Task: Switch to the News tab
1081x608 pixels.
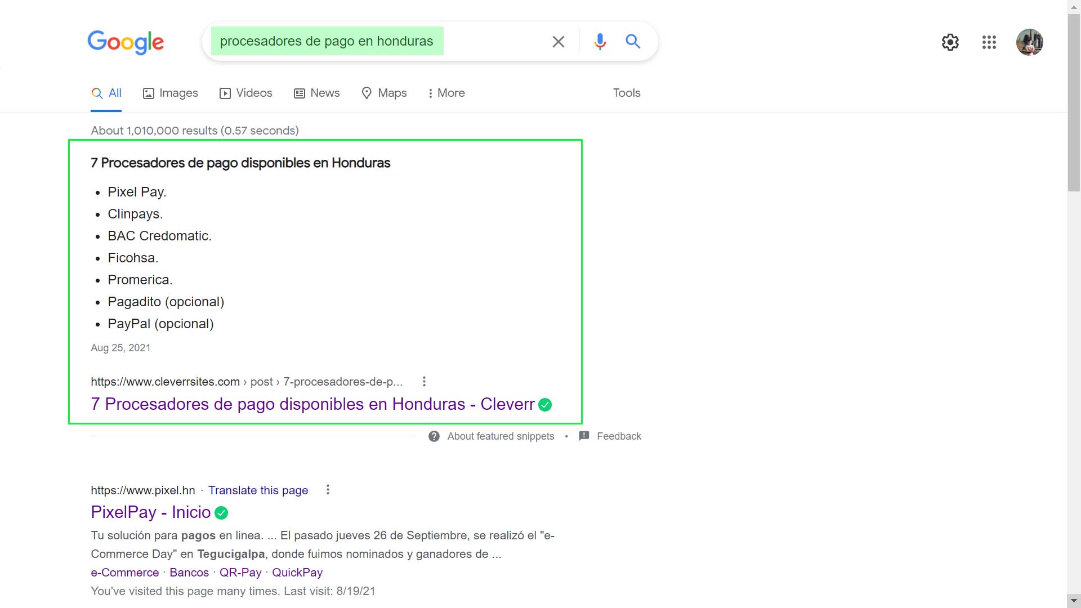Action: coord(316,93)
